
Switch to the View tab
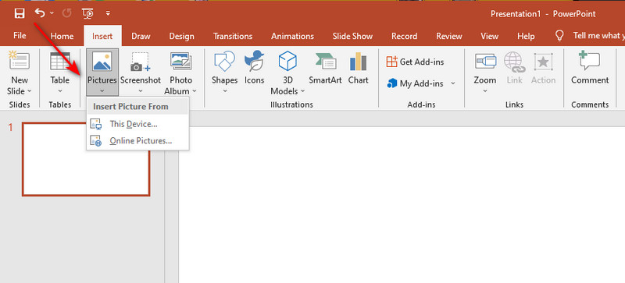tap(490, 36)
